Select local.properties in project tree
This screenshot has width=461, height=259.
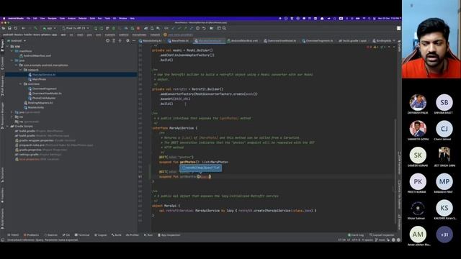tap(29, 159)
